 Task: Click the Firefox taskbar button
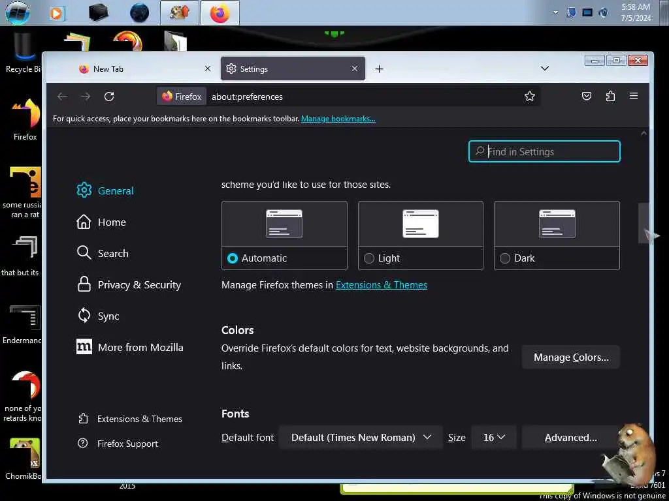tap(220, 13)
